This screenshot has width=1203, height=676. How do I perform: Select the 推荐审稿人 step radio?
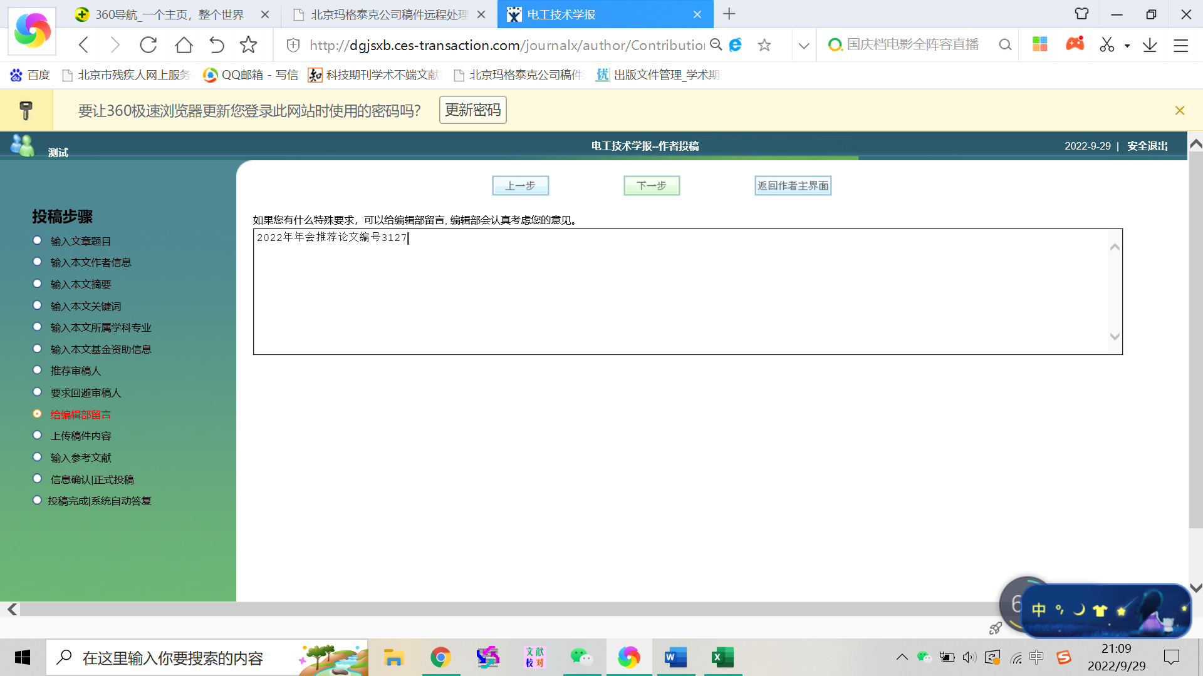tap(38, 371)
